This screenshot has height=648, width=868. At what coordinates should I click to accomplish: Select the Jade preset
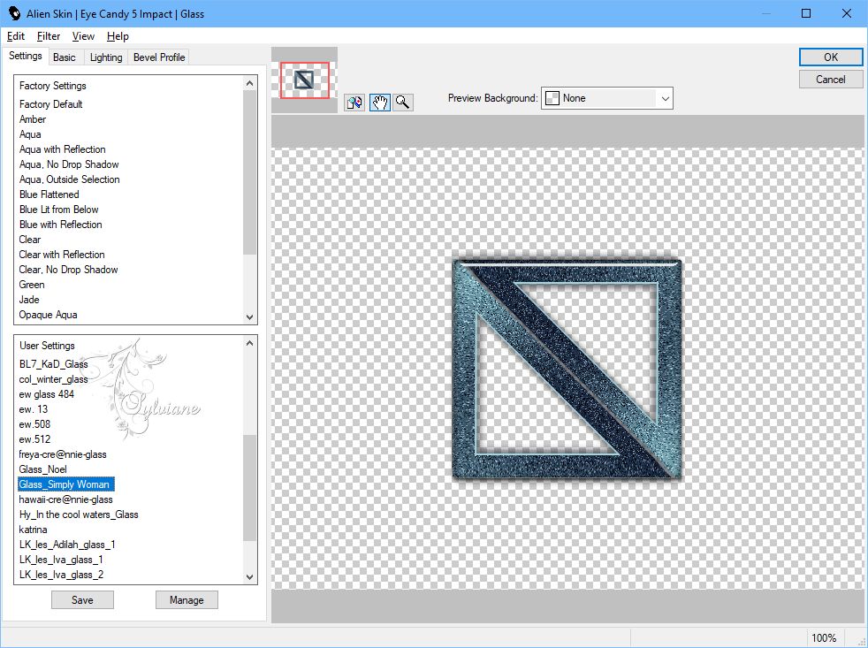[x=29, y=299]
